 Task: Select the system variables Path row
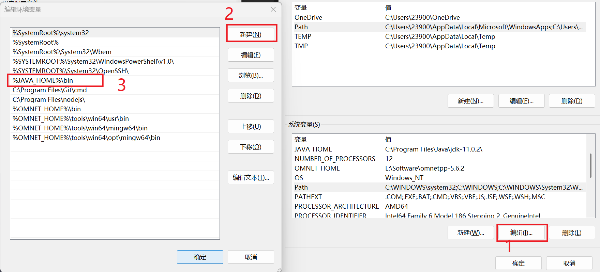pos(301,187)
